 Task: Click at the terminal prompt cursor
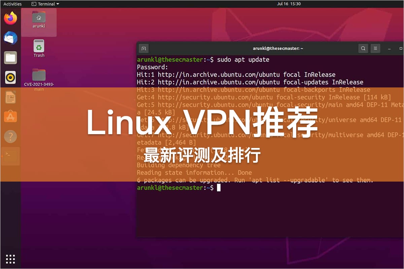[218, 188]
